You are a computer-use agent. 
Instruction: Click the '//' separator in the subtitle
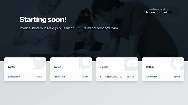[79, 28]
